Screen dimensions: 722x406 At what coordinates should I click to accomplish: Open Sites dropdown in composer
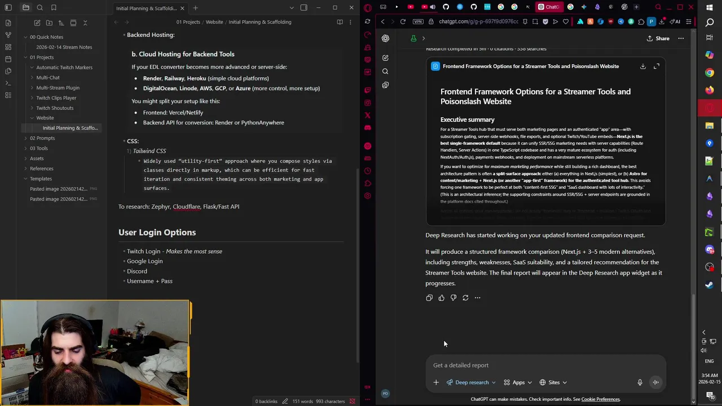[553, 382]
